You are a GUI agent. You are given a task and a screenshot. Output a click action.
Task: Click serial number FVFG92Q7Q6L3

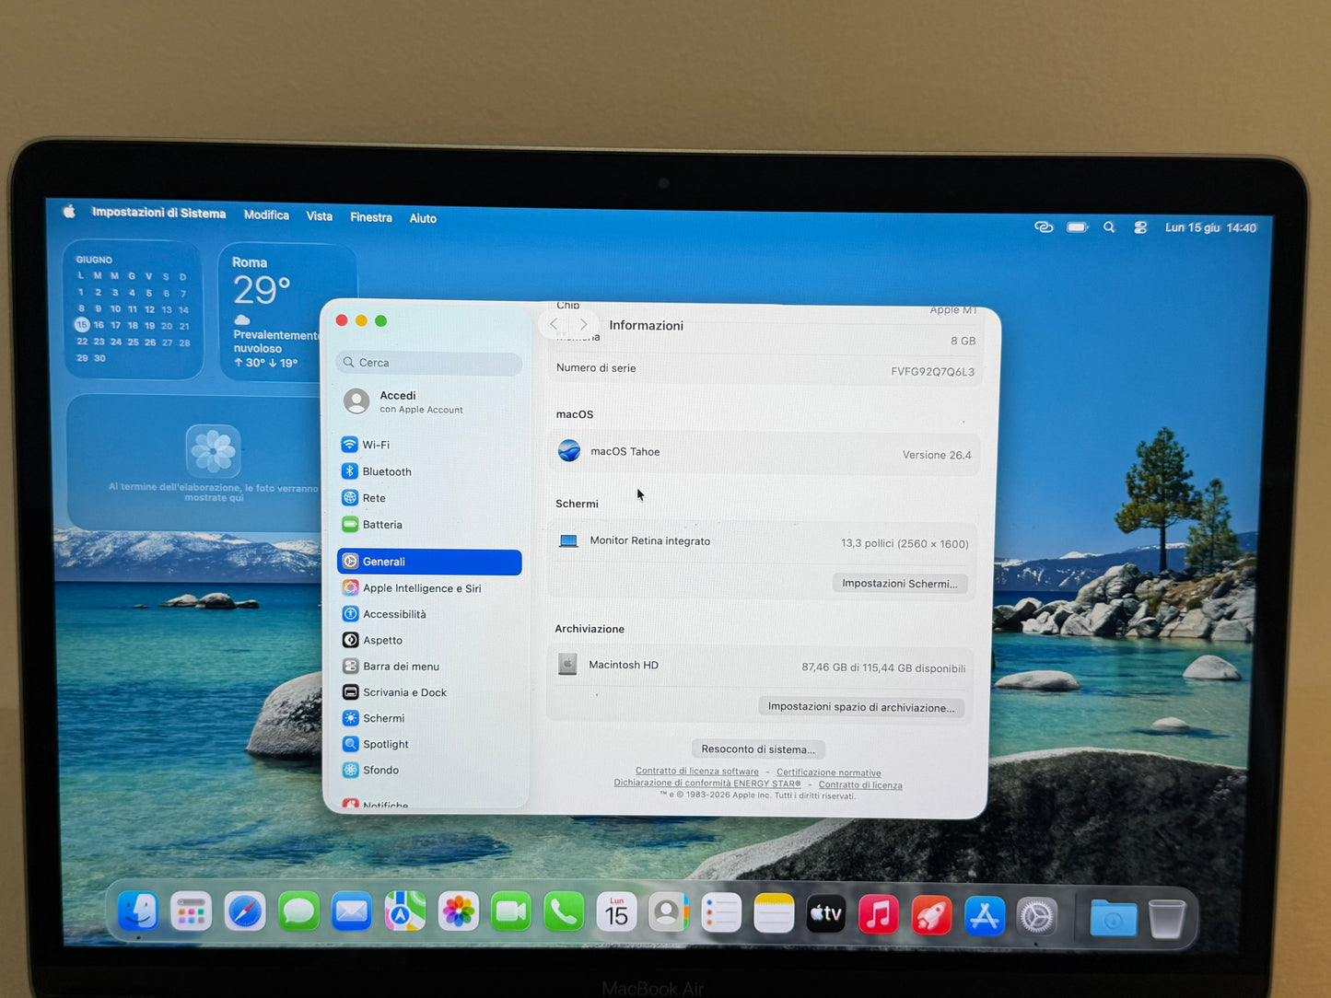[932, 372]
